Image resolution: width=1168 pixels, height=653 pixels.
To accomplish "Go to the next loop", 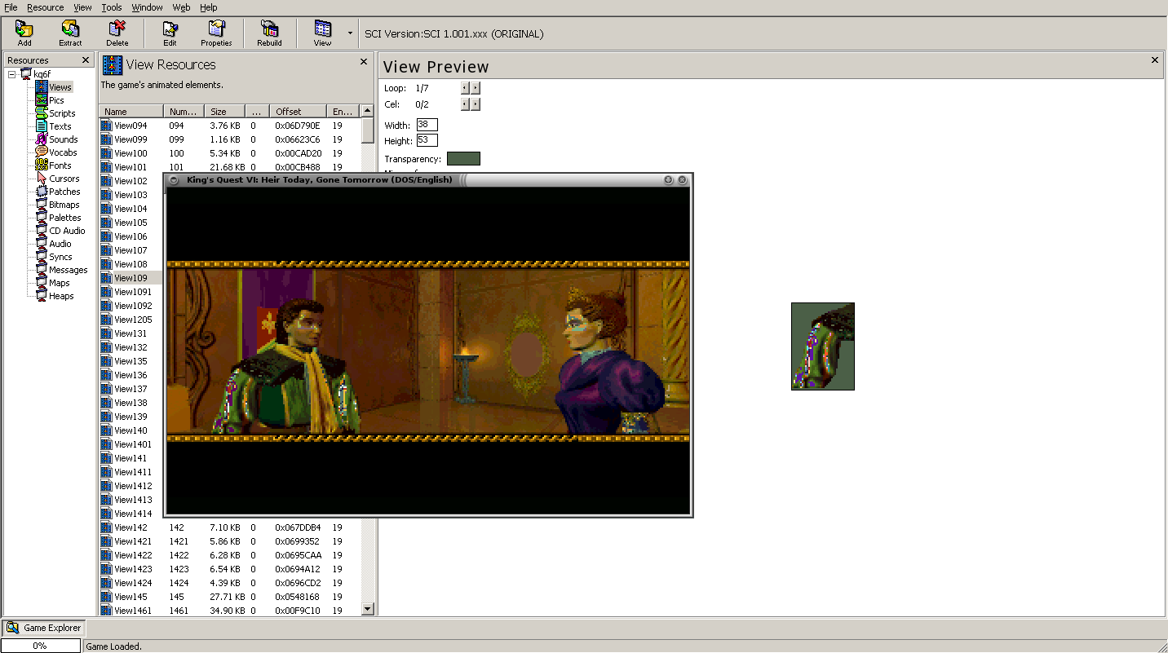I will pyautogui.click(x=476, y=88).
